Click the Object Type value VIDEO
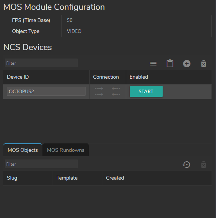Viewport: 216px width, 218px height. tap(74, 31)
